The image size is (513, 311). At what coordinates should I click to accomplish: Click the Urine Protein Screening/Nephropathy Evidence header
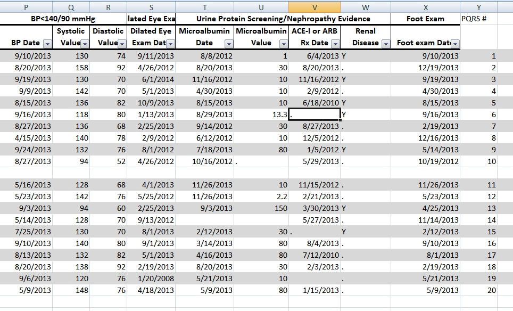point(283,19)
